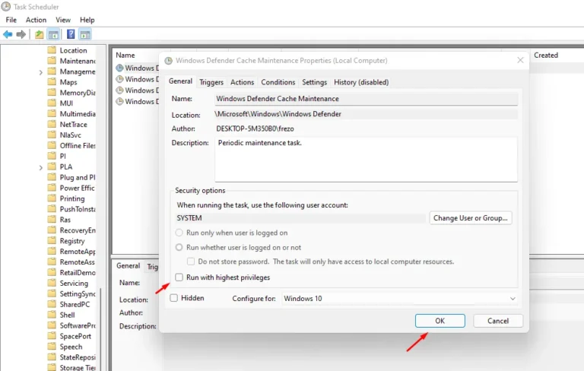Click the Forward arrow toolbar icon
Viewport: 584px width, 371px height.
tap(21, 35)
